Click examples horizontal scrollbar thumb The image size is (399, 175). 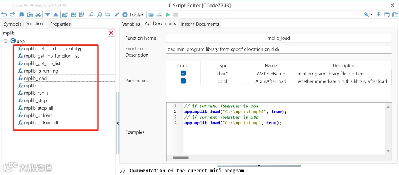[180, 158]
